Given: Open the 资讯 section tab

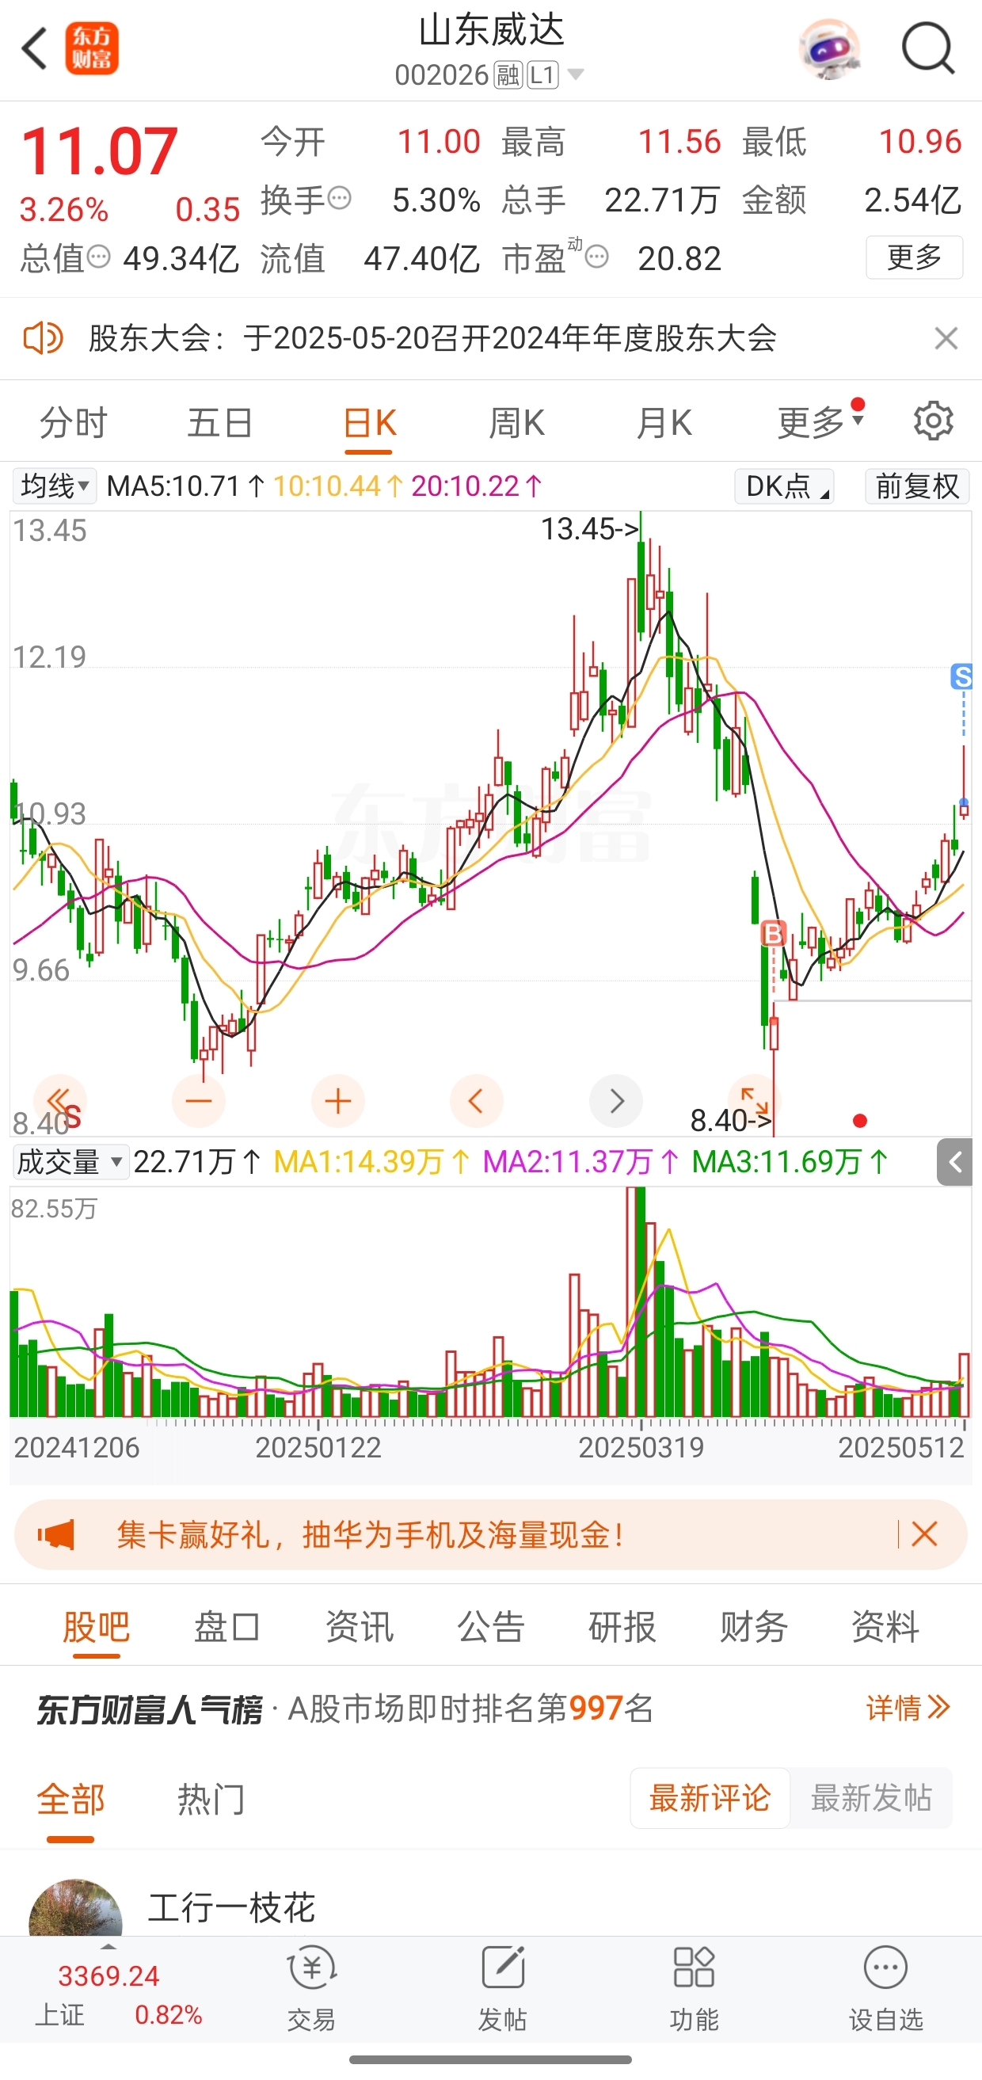Looking at the screenshot, I should coord(360,1627).
